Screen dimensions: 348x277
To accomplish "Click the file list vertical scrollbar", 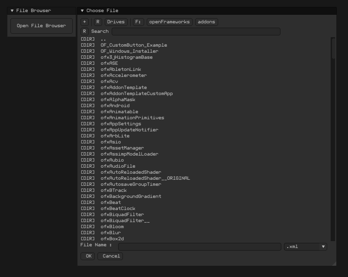I will (333, 139).
